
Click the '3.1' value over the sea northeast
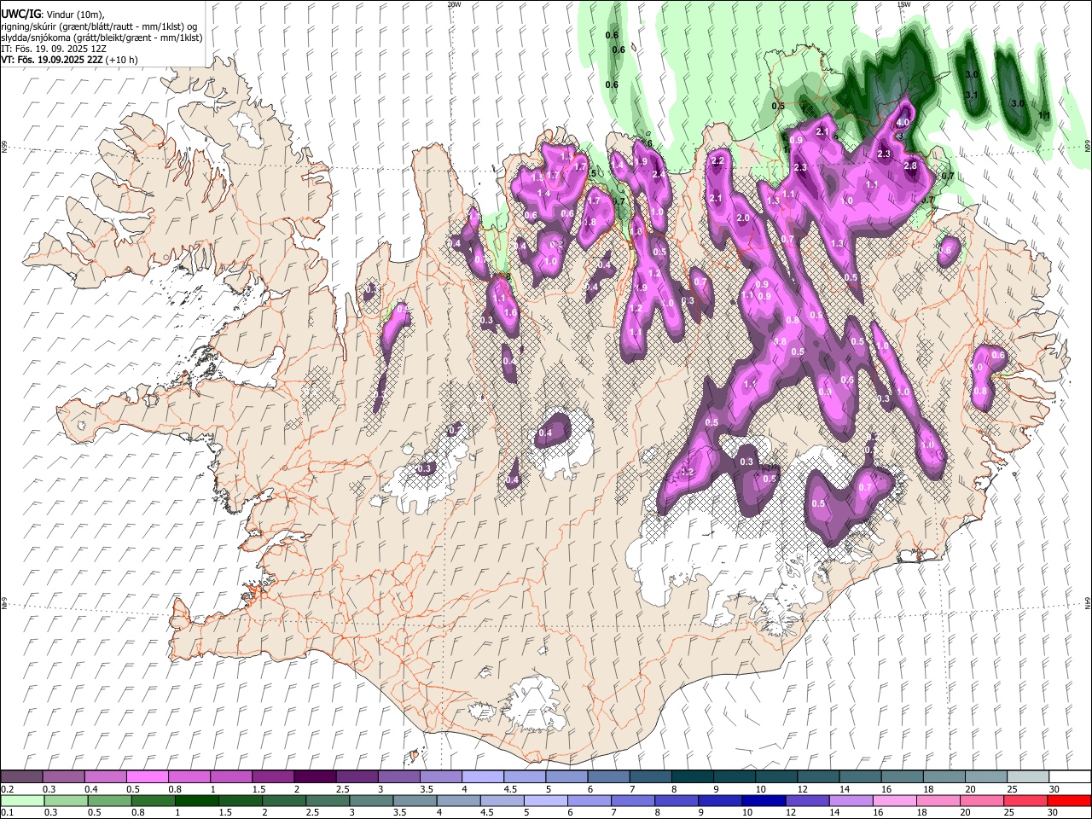point(971,95)
